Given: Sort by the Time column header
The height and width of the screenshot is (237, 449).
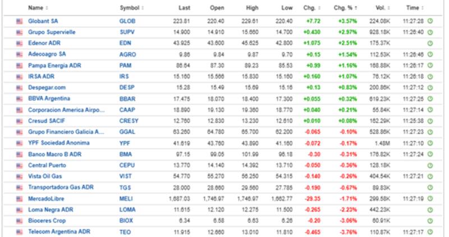Looking at the screenshot, I should (414, 8).
